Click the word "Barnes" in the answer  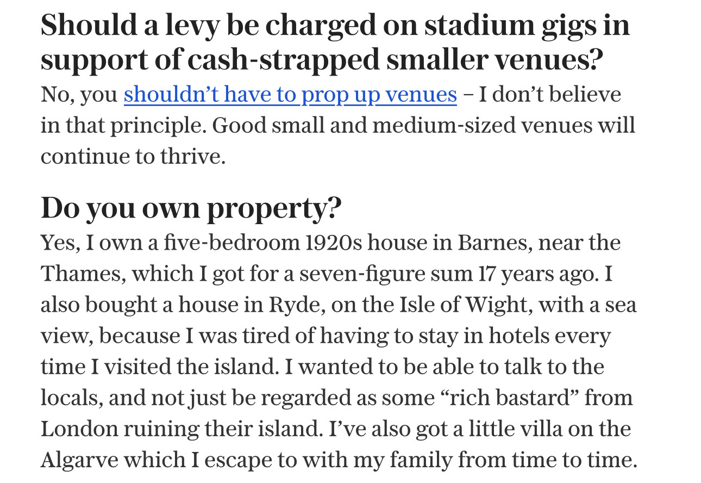coord(492,243)
